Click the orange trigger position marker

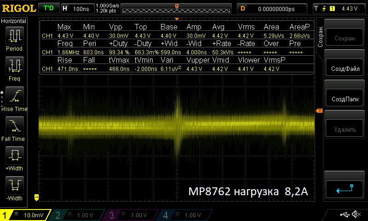177,6
